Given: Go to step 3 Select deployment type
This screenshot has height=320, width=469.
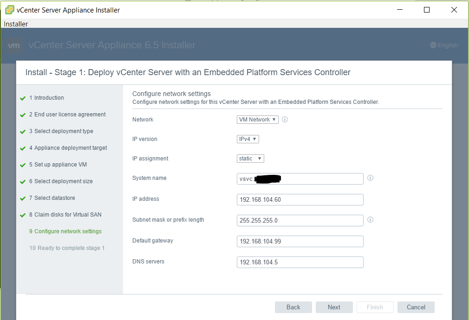Looking at the screenshot, I should tap(61, 131).
